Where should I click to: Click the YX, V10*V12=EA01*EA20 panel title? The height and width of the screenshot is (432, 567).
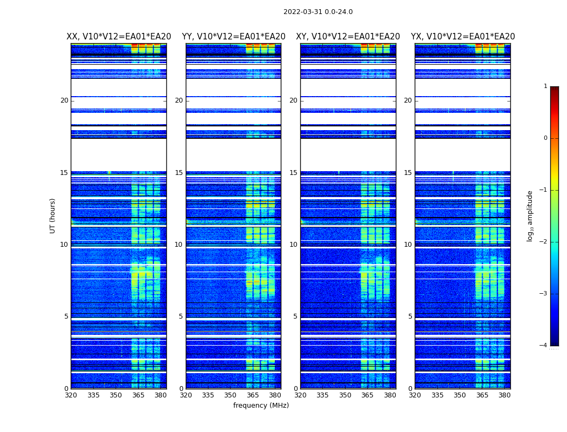[463, 37]
